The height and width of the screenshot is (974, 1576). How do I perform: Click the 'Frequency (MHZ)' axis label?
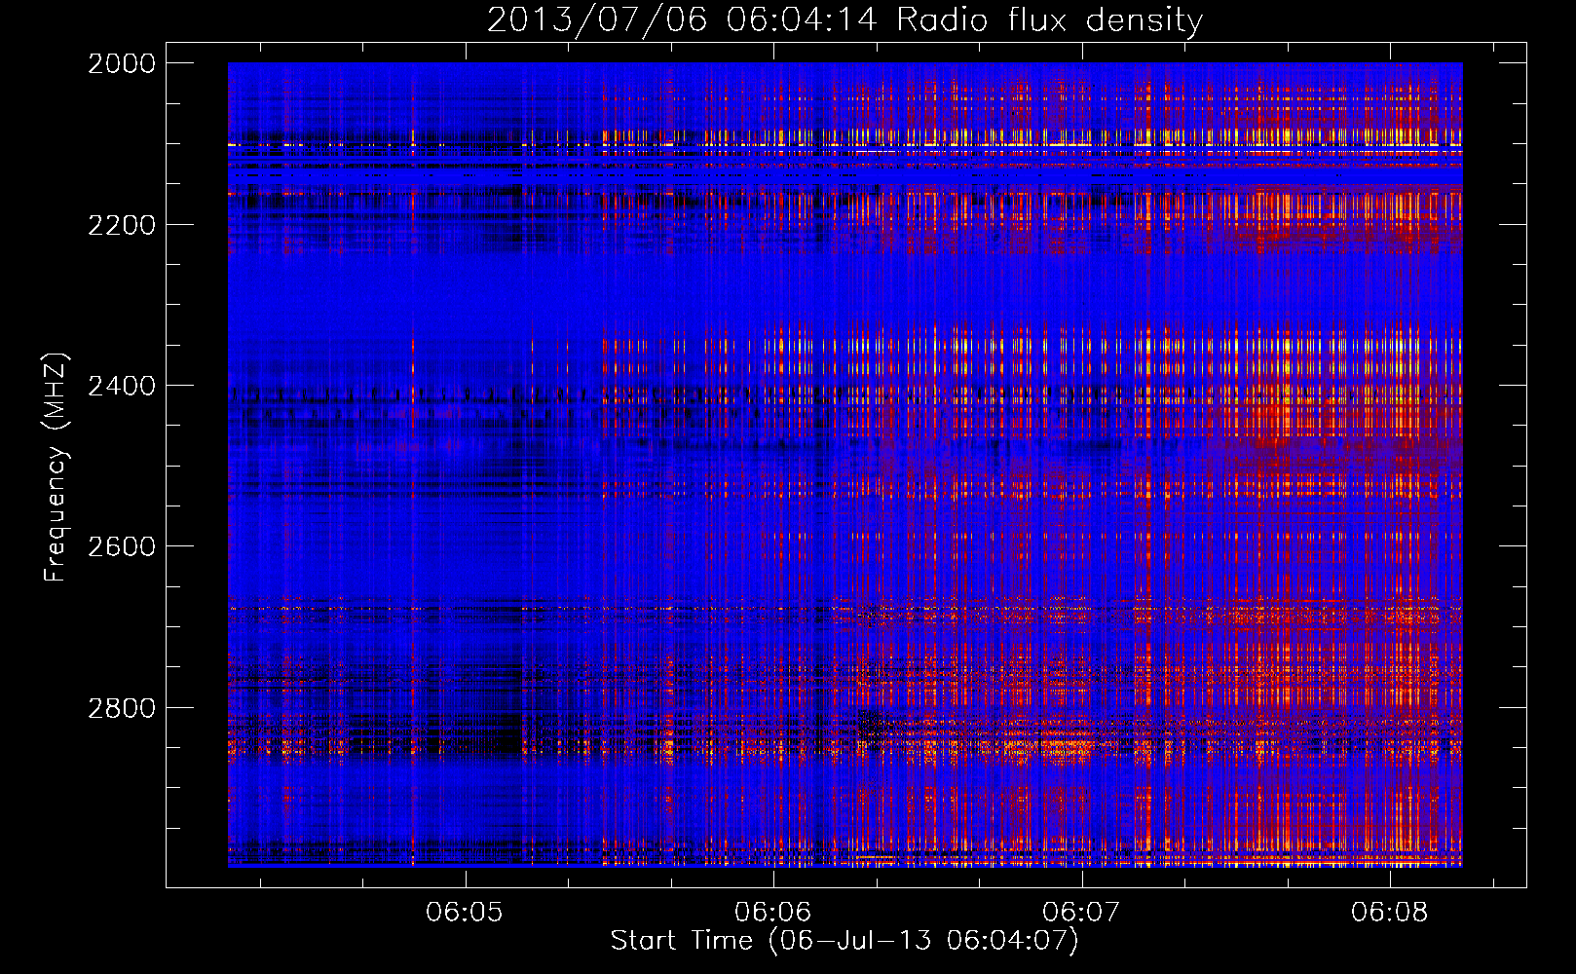[x=56, y=468]
